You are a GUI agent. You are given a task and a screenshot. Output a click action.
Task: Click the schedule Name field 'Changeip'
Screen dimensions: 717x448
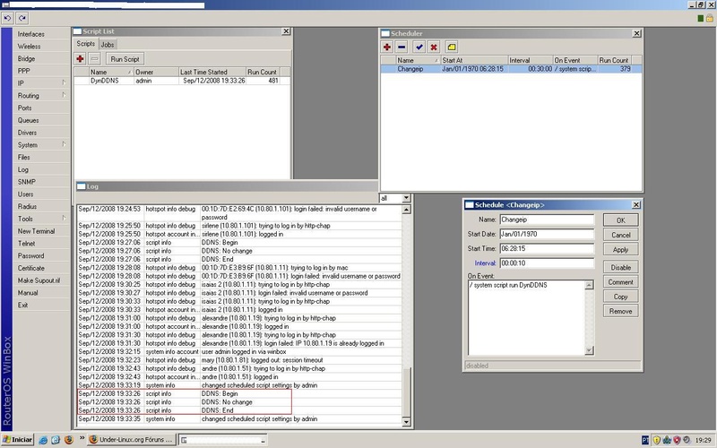[x=547, y=220]
